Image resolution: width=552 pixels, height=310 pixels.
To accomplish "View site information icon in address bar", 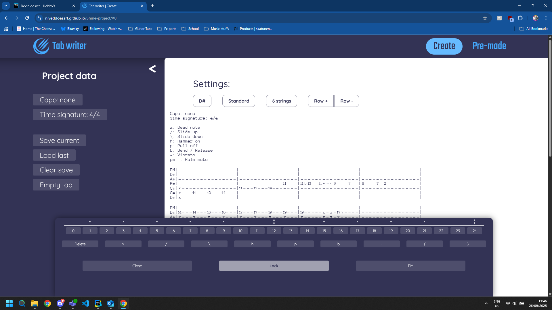I will tap(39, 18).
